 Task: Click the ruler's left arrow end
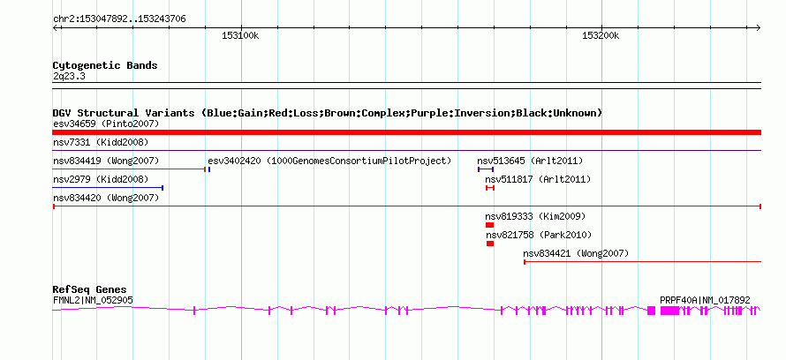coord(55,27)
